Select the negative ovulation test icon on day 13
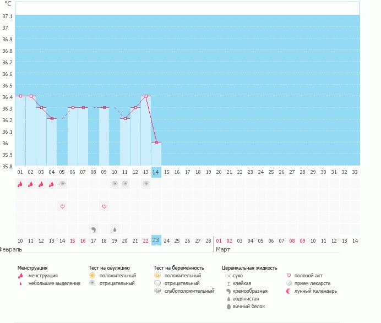Screen dimensions: 381x323 coord(146,184)
